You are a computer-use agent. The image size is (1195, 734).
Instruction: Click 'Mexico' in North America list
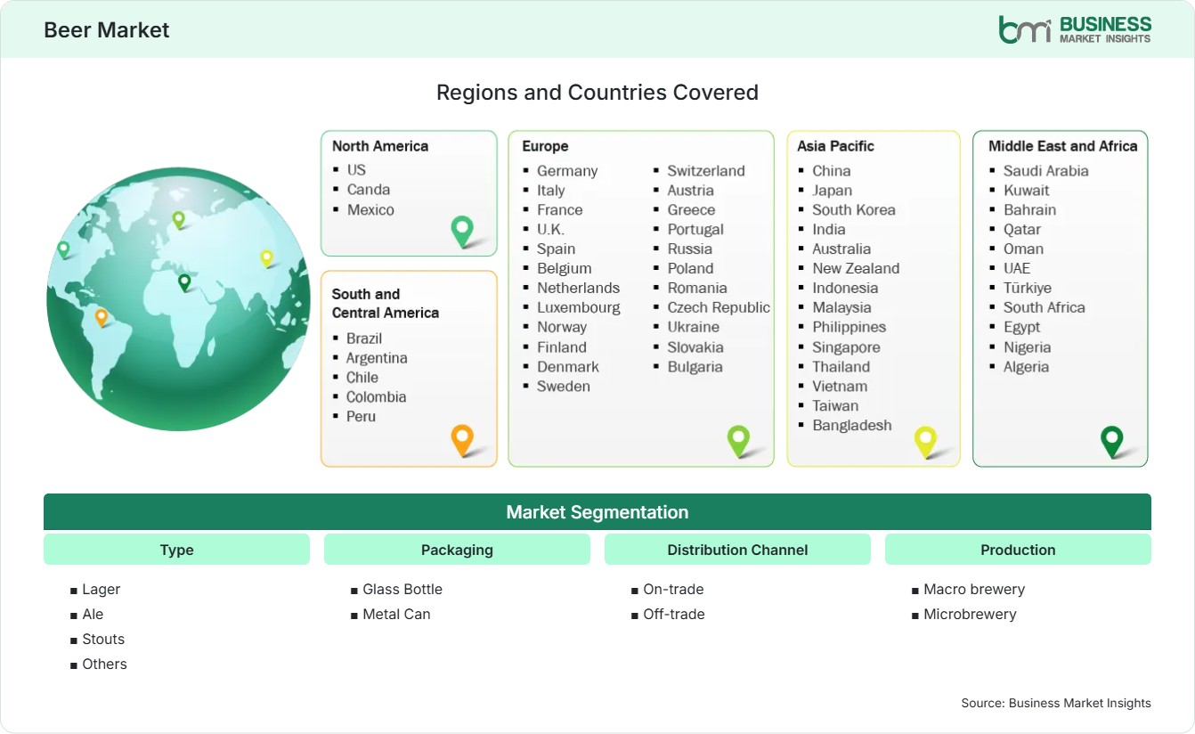click(370, 209)
